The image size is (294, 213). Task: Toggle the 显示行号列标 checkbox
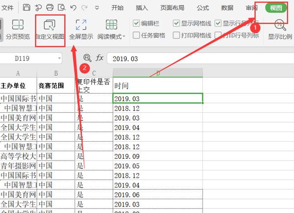[218, 23]
